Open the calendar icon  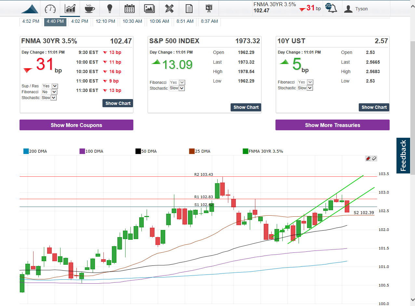click(x=129, y=8)
